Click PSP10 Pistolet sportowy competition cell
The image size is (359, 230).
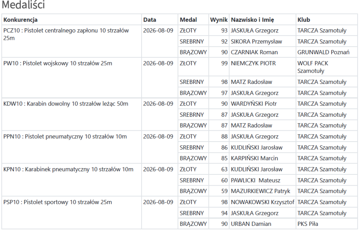(72, 213)
